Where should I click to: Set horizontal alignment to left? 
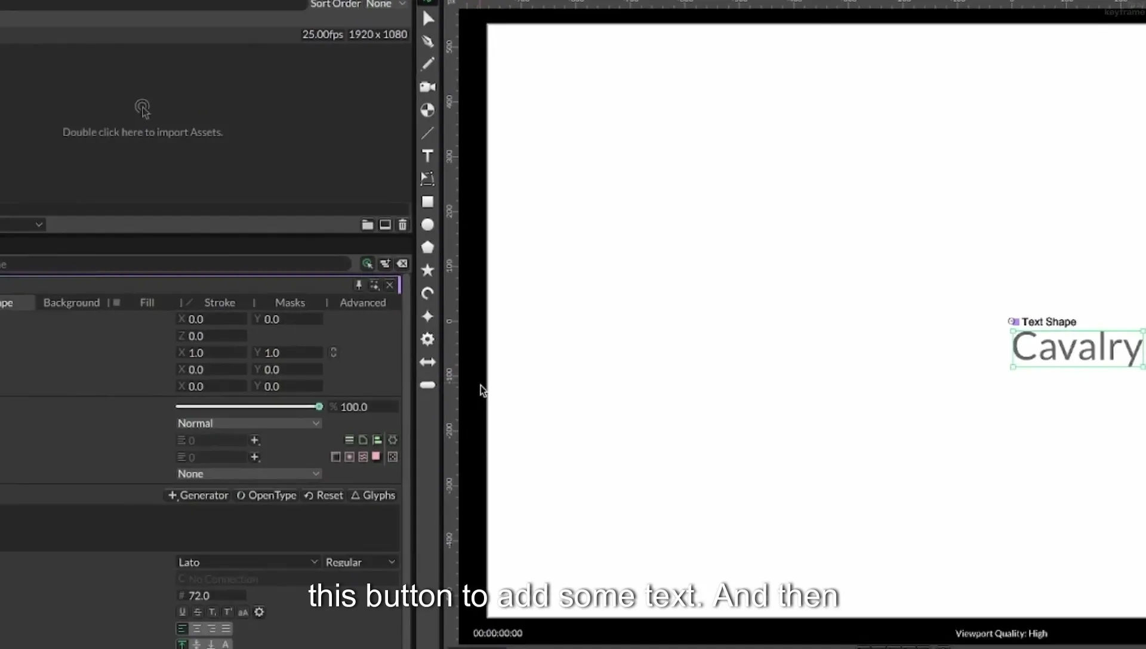[x=183, y=629]
